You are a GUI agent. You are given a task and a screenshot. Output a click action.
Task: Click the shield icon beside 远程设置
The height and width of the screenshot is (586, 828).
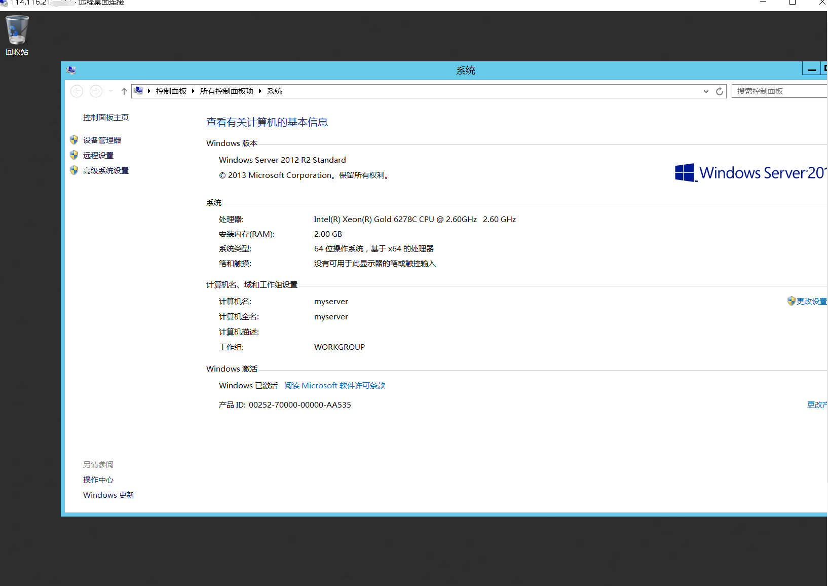coord(74,155)
